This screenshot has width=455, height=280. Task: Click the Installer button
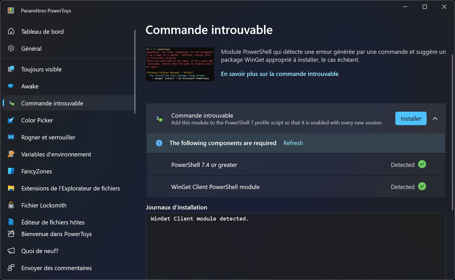411,119
